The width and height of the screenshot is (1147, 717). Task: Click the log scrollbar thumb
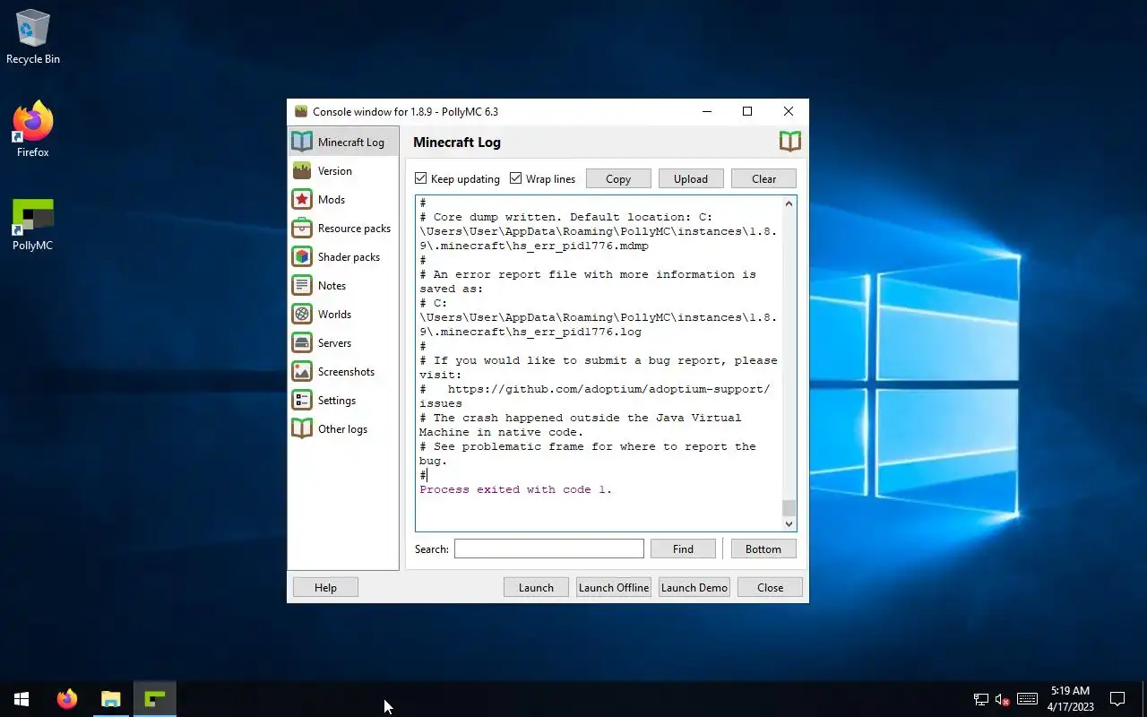(789, 507)
